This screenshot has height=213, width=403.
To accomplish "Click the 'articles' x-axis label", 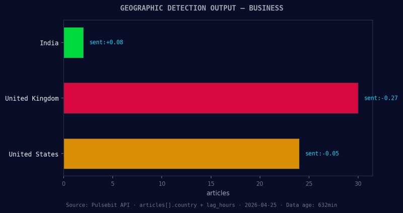I will [x=218, y=193].
